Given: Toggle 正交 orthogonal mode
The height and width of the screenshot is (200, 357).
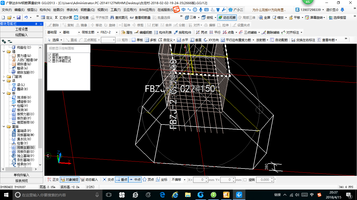Looking at the screenshot, I should pyautogui.click(x=53, y=180).
